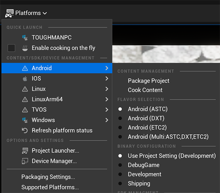
Task: Select DebugGame binary configuration radio button
Action: 120,165
